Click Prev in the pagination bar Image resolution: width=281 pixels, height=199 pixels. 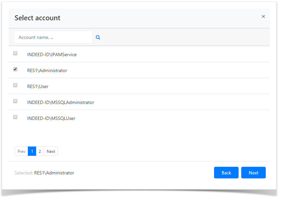coord(21,151)
